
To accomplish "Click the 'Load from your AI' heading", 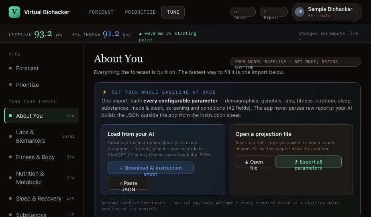I will (131, 134).
